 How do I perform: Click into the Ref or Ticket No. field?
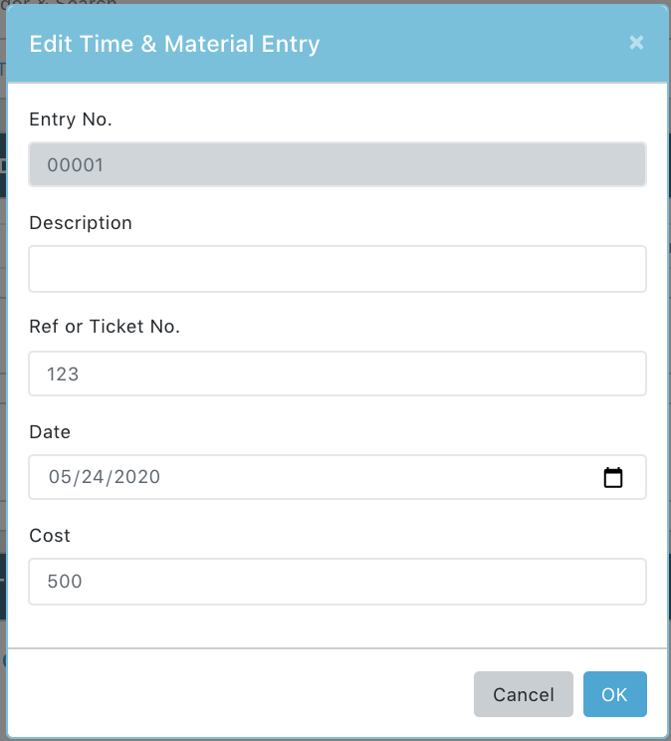click(x=337, y=373)
